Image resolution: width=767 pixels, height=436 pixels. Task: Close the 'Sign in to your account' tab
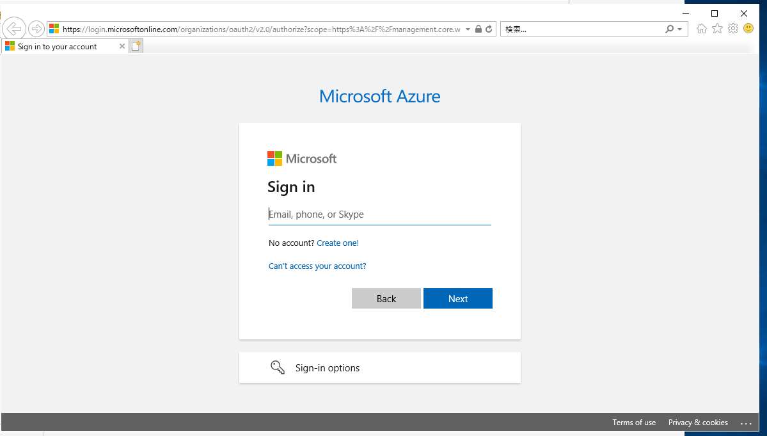(122, 46)
